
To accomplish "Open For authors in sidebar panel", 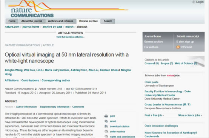I will coord(151,47).
